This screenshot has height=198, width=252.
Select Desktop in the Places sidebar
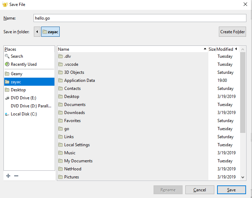coord(29,90)
